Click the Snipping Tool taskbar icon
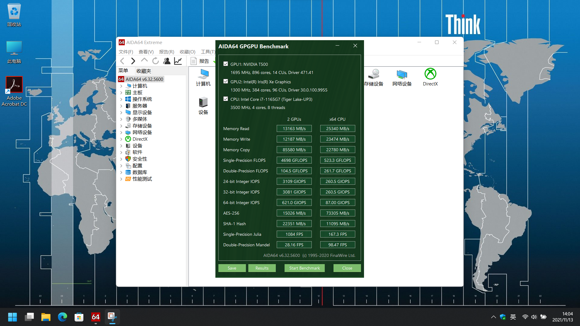580x326 pixels. 112,317
